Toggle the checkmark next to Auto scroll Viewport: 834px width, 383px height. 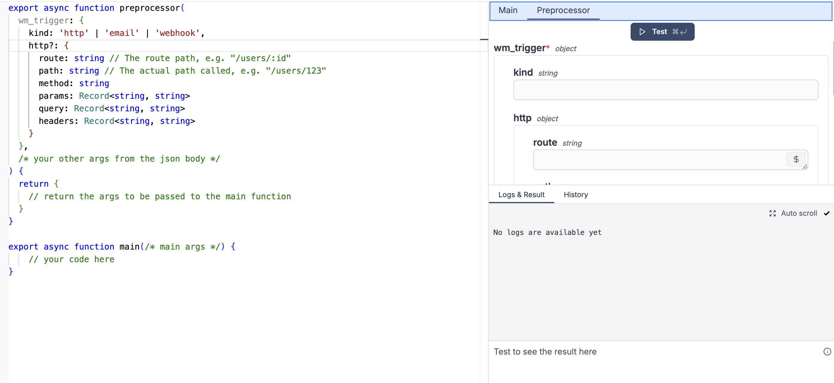(x=827, y=213)
